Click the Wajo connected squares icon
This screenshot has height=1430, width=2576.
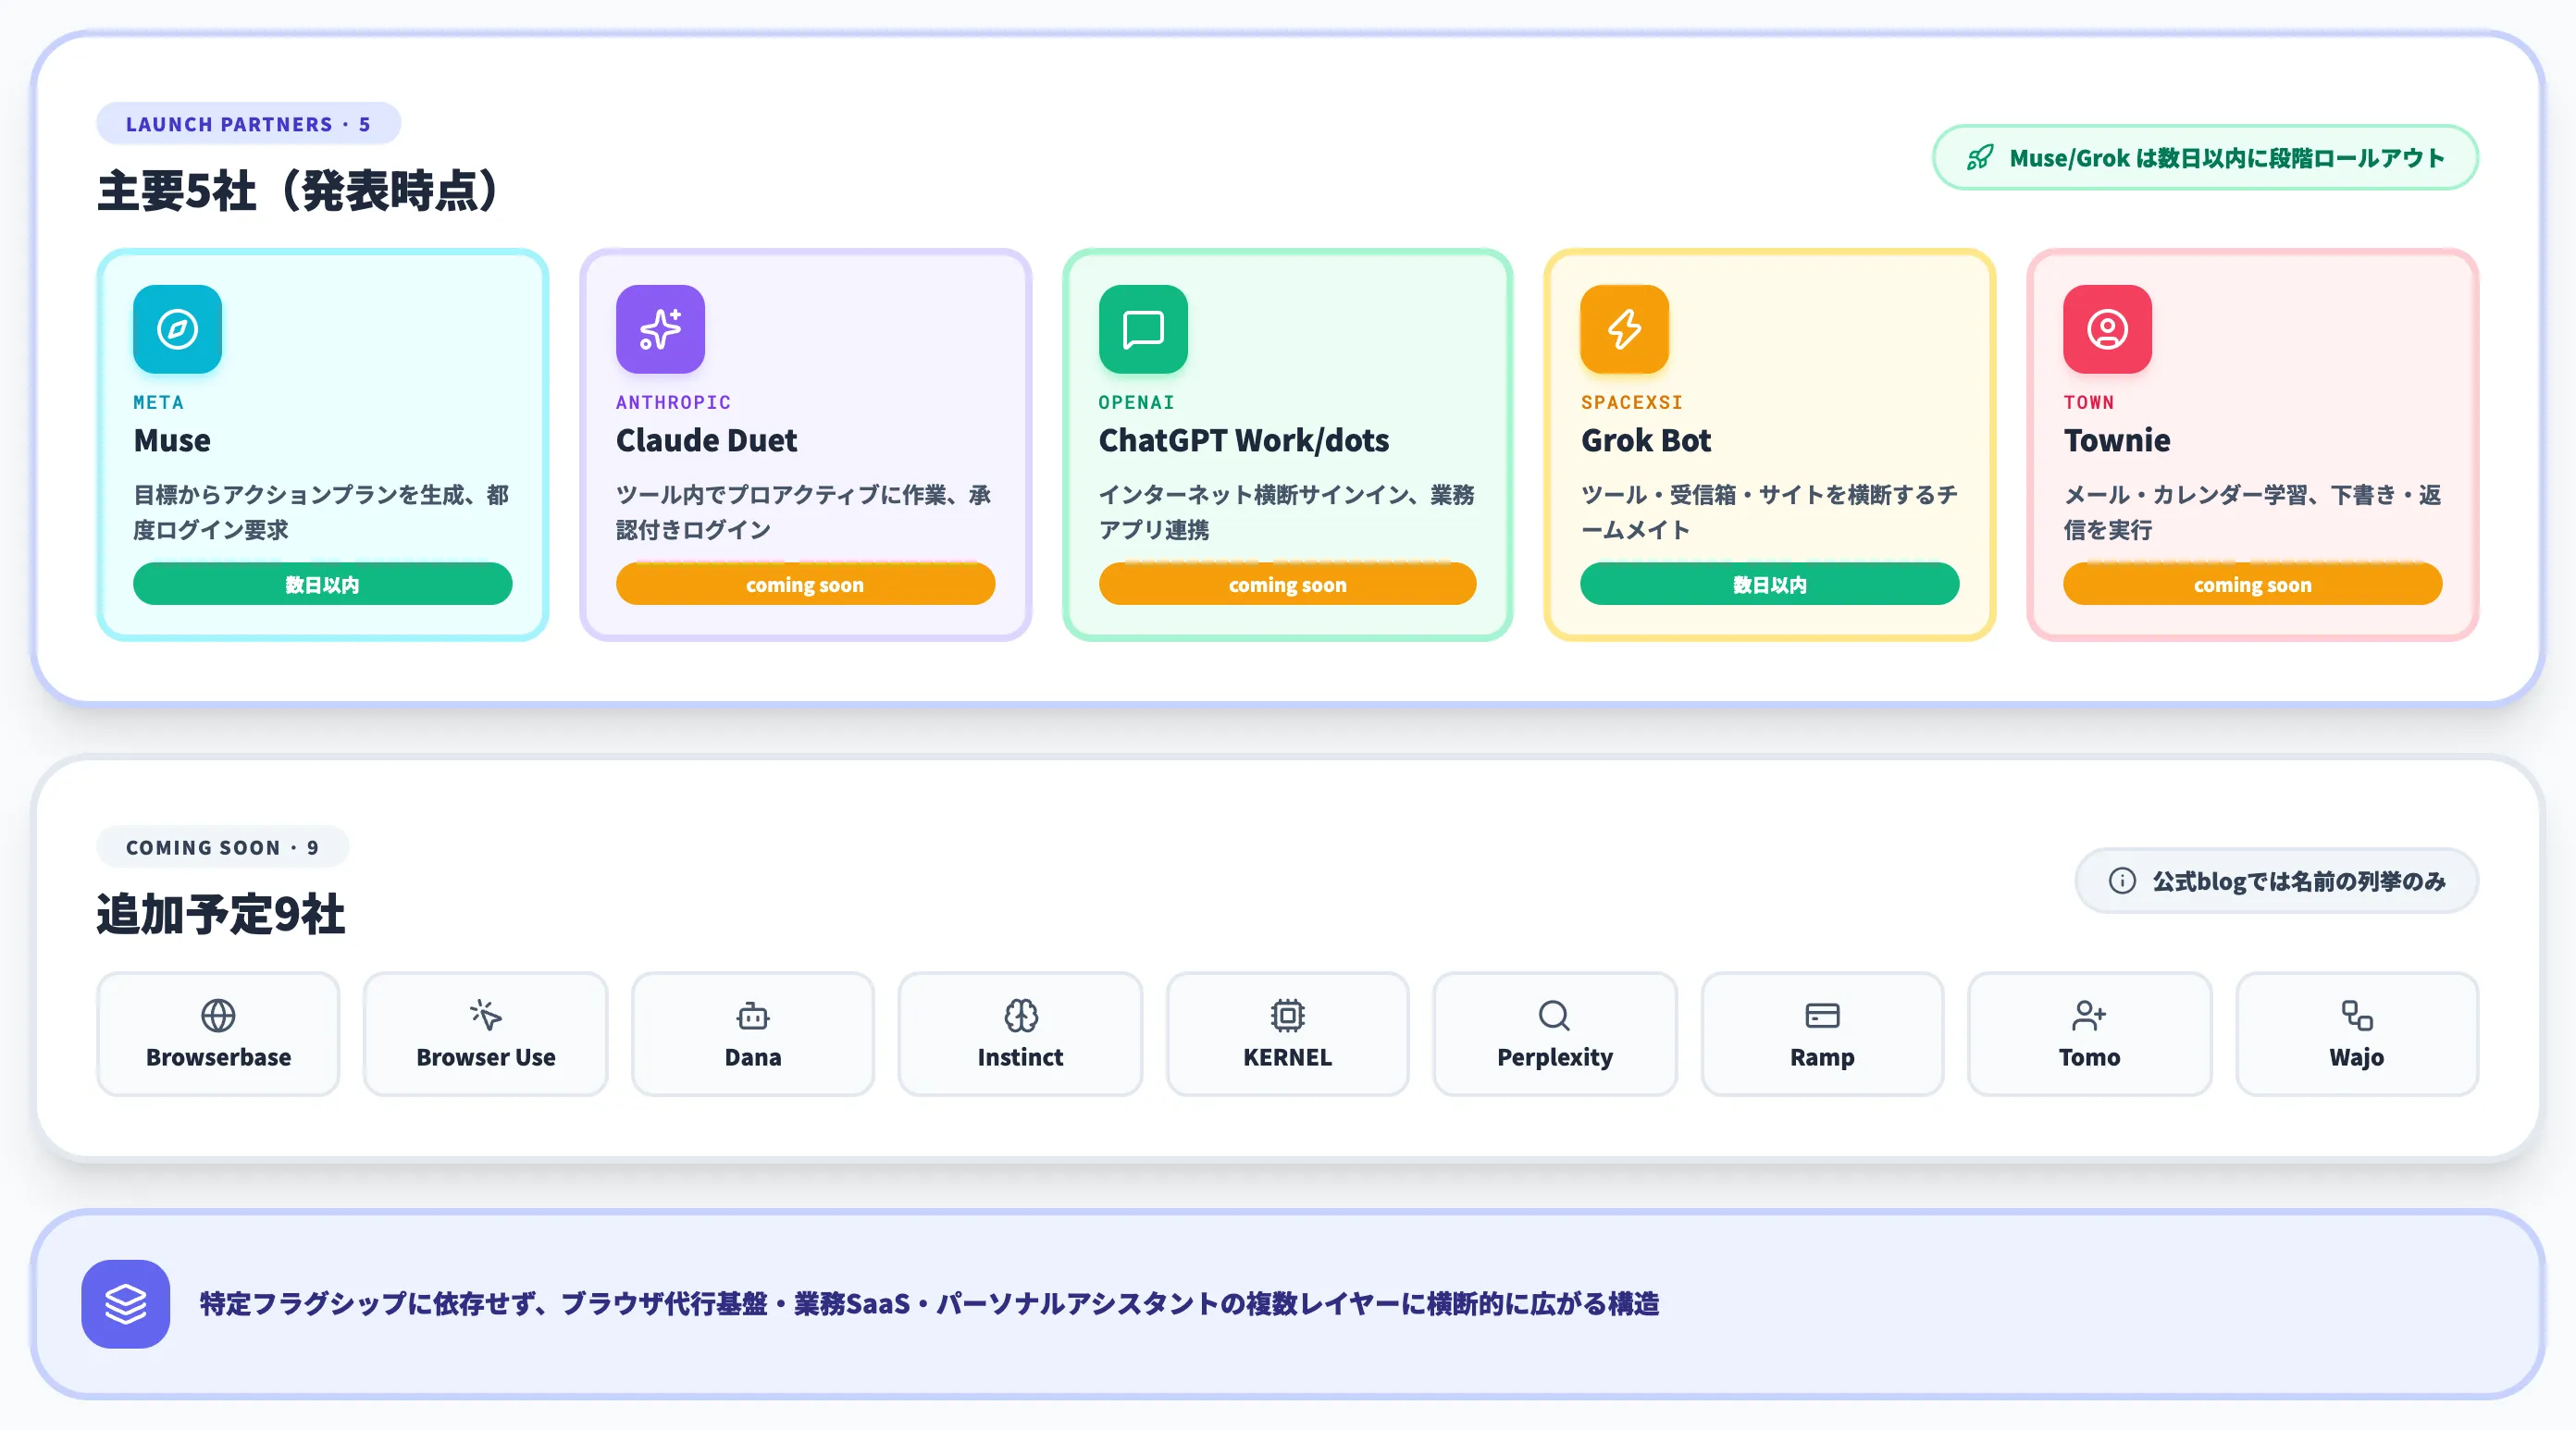point(2357,1015)
